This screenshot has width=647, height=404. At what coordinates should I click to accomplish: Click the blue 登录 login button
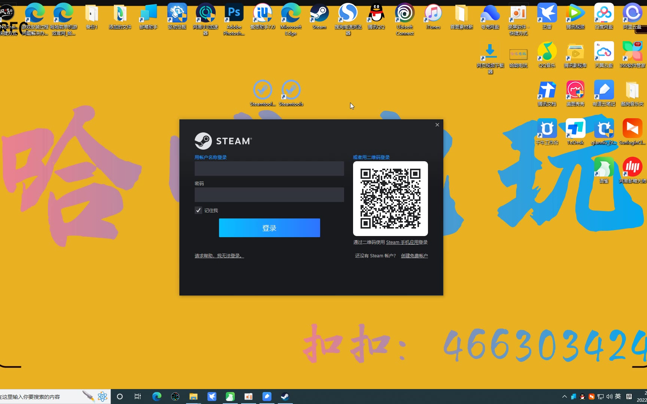(x=269, y=228)
